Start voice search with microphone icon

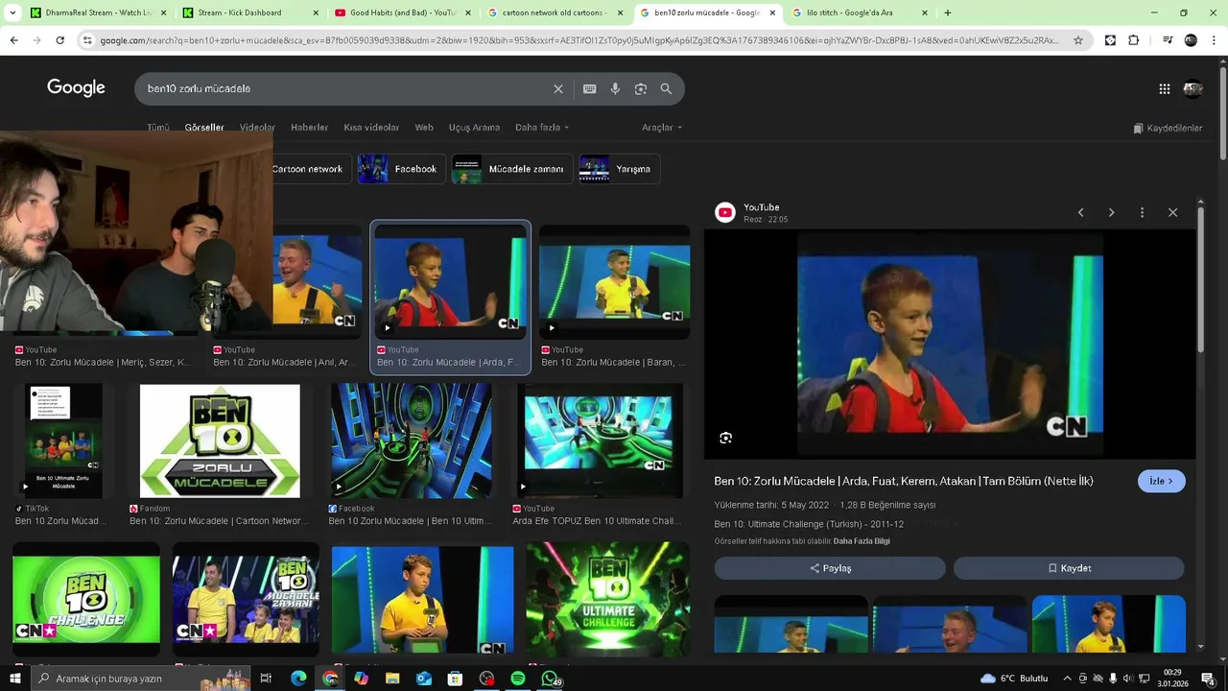point(615,88)
